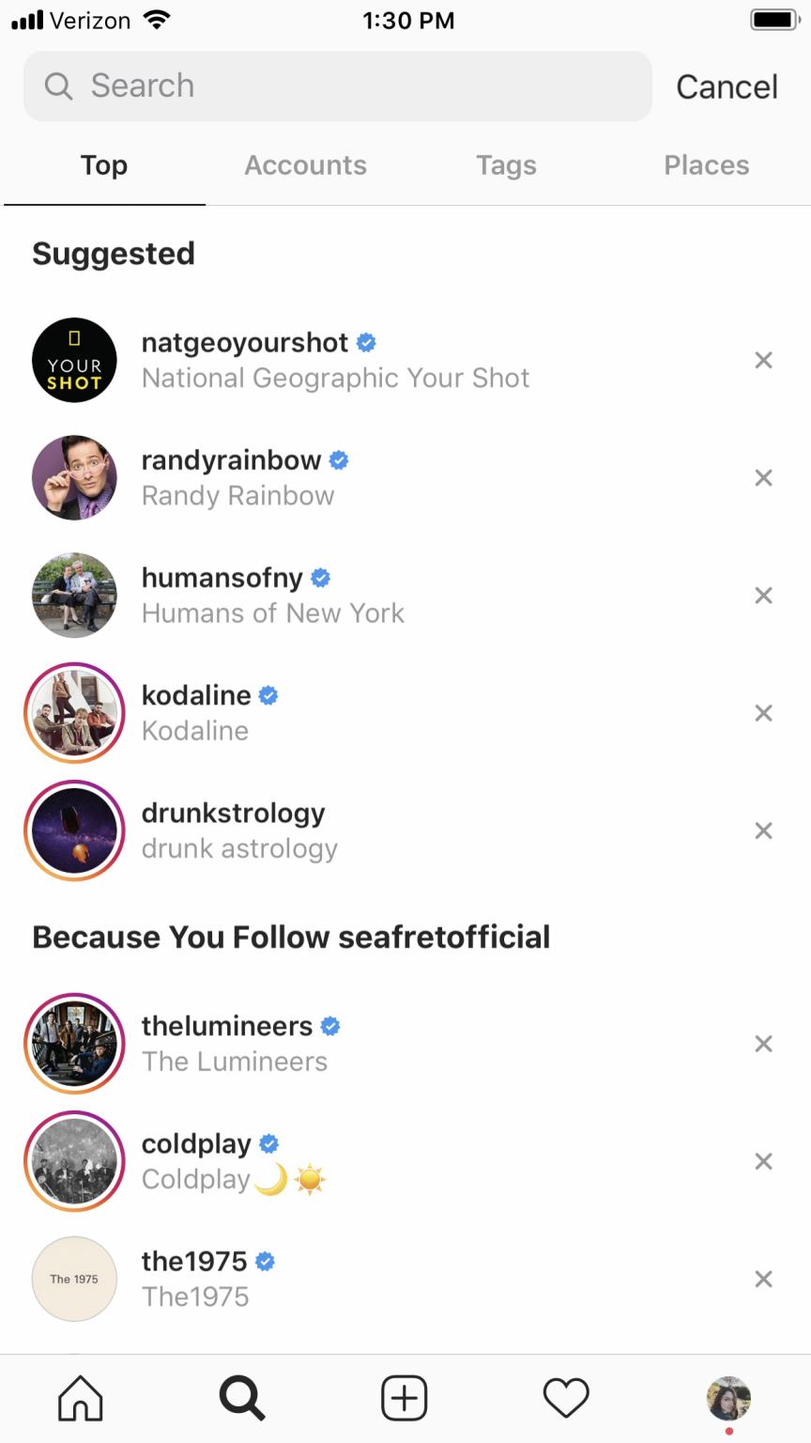
Task: Dismiss the randyrainbow suggestion
Action: click(763, 477)
